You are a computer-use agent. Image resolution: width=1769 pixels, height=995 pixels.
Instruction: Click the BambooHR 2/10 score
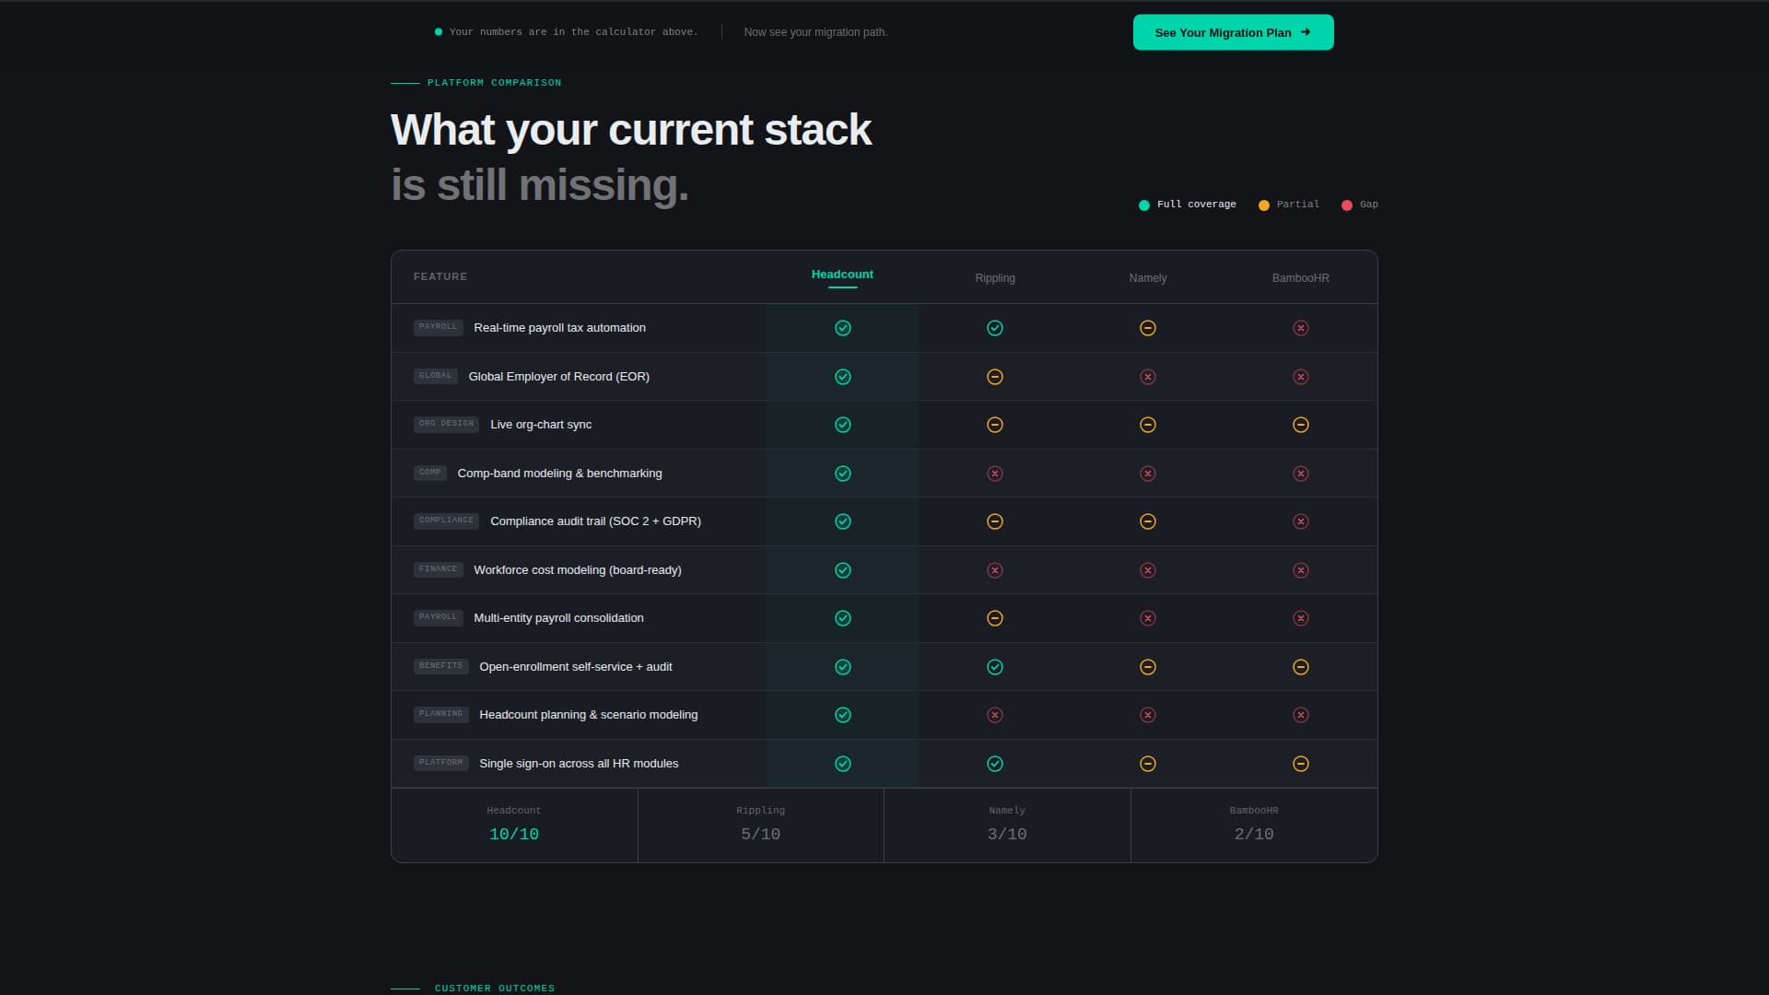click(x=1254, y=835)
